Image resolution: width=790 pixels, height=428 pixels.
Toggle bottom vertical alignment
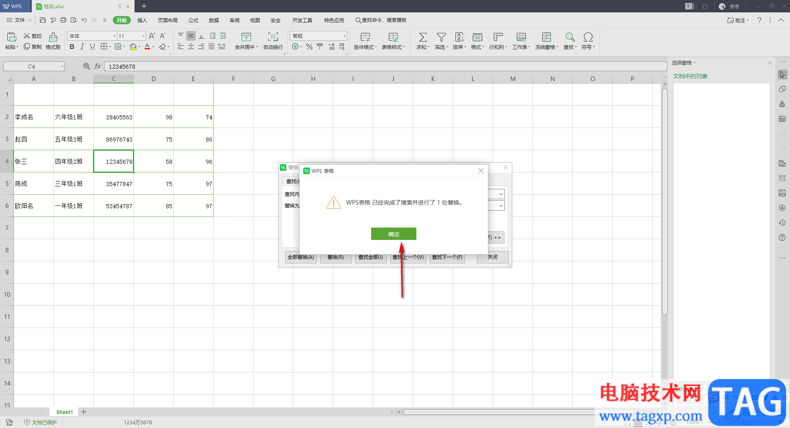click(x=201, y=36)
